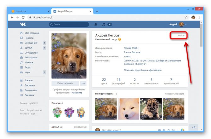Expand the Ещё footer menu

(x=34, y=114)
